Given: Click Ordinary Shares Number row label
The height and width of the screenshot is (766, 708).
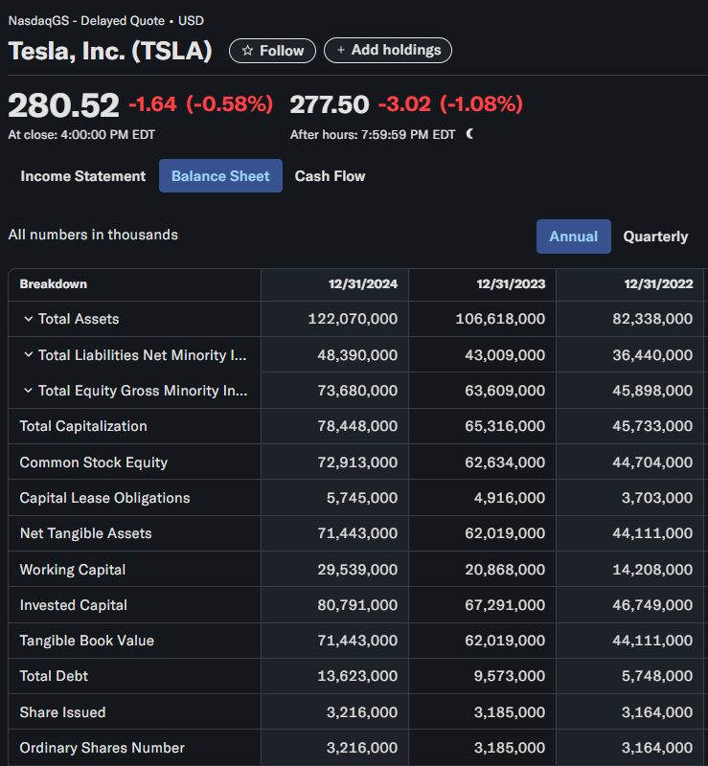Looking at the screenshot, I should [x=103, y=748].
